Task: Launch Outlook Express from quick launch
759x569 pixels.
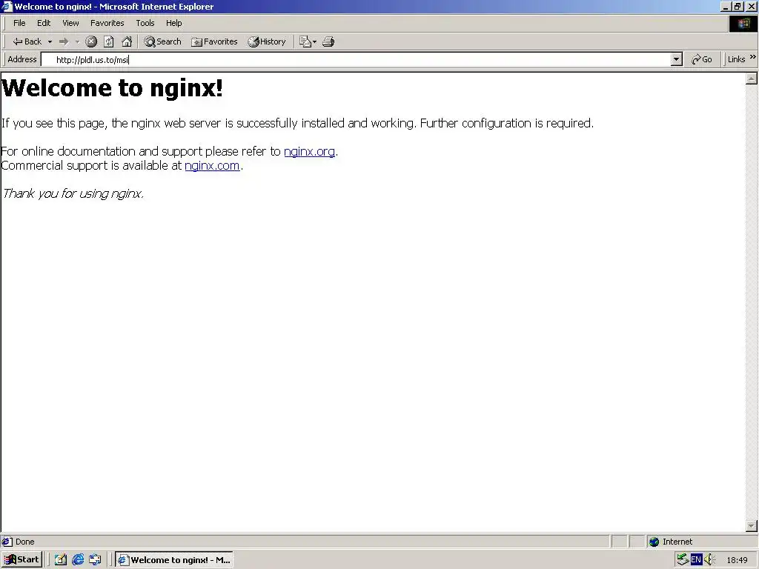Action: [96, 560]
